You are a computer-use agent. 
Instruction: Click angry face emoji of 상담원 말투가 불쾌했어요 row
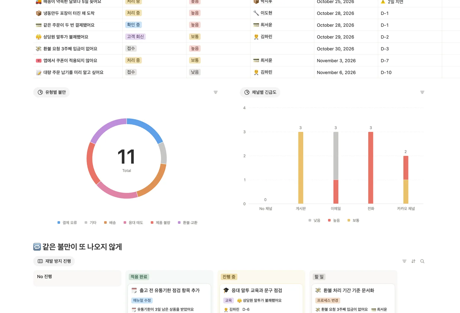pyautogui.click(x=39, y=37)
